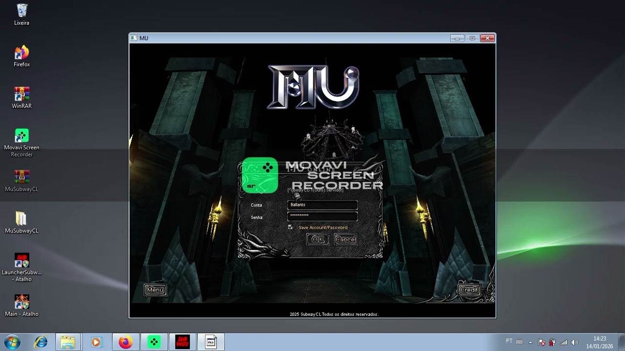Open the Lixeira recycle bin icon

(22, 15)
